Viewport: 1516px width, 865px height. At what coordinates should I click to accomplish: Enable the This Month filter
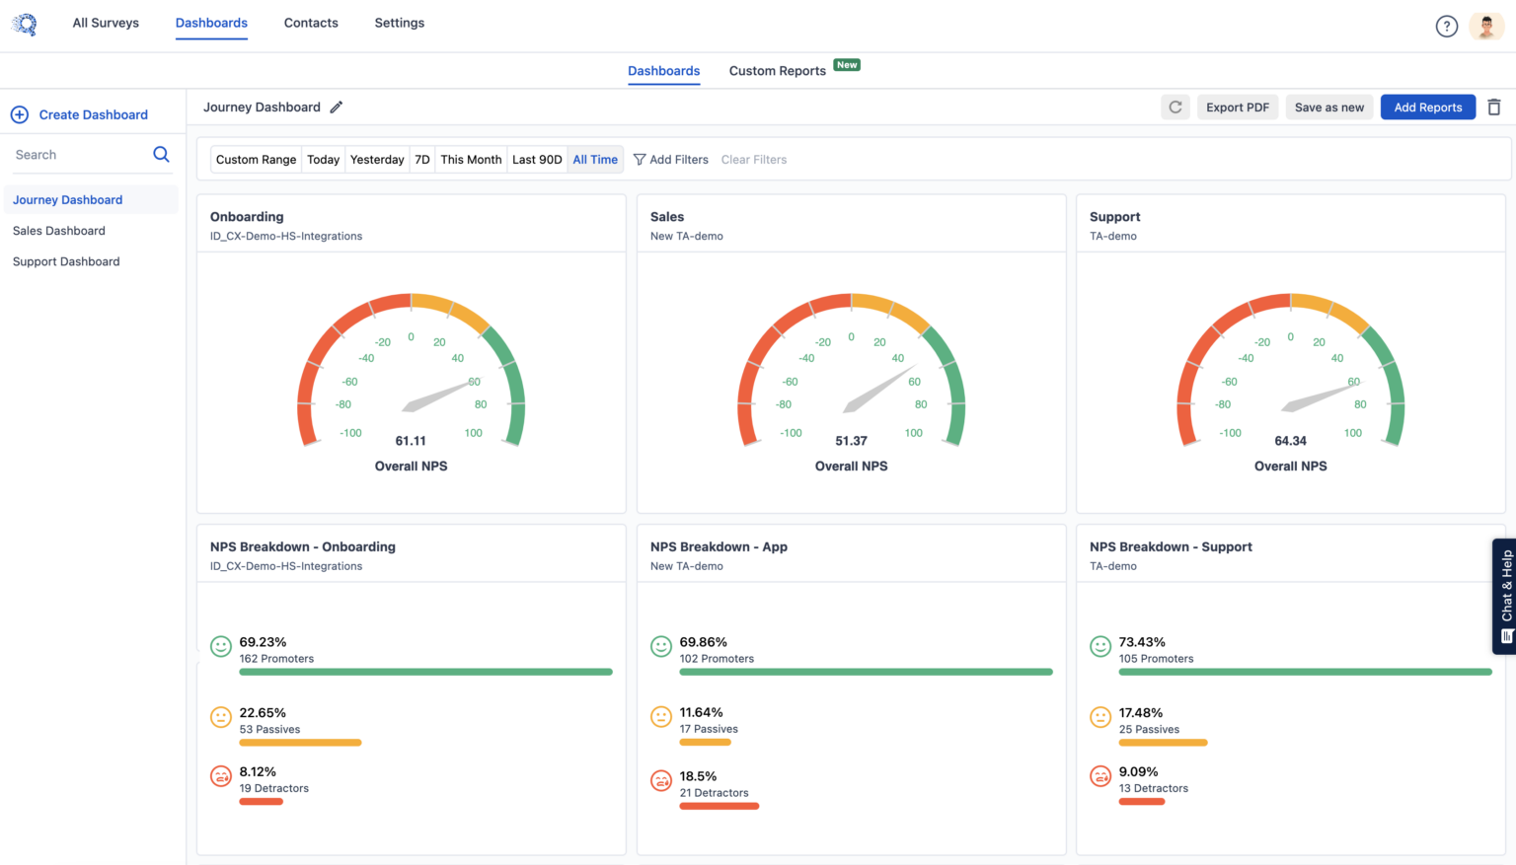471,159
